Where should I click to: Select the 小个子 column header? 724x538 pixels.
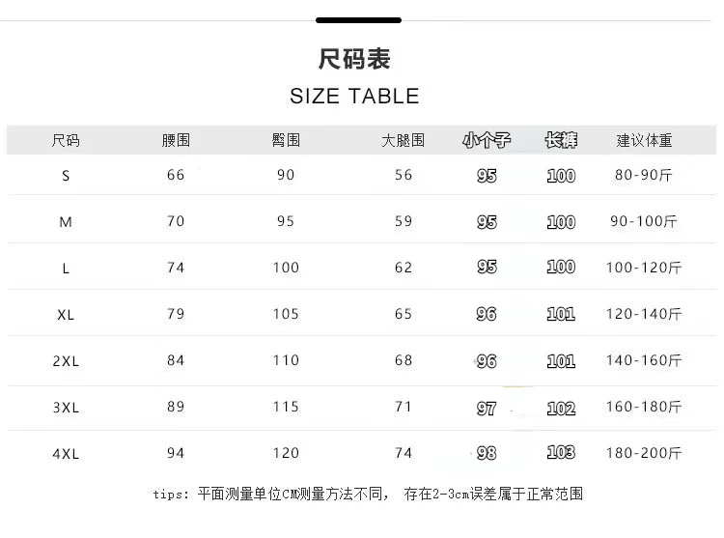(487, 141)
